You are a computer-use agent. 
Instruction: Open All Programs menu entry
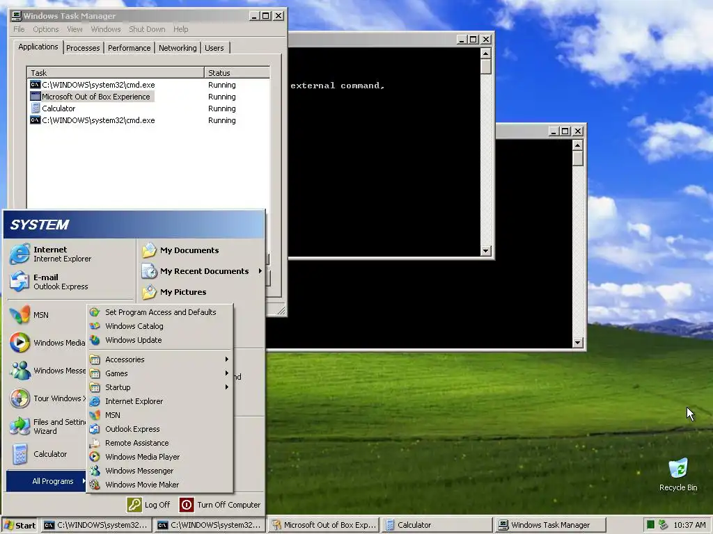[x=47, y=481]
